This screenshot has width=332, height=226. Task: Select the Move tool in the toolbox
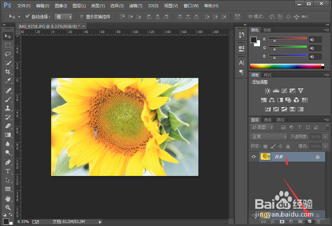[x=8, y=36]
